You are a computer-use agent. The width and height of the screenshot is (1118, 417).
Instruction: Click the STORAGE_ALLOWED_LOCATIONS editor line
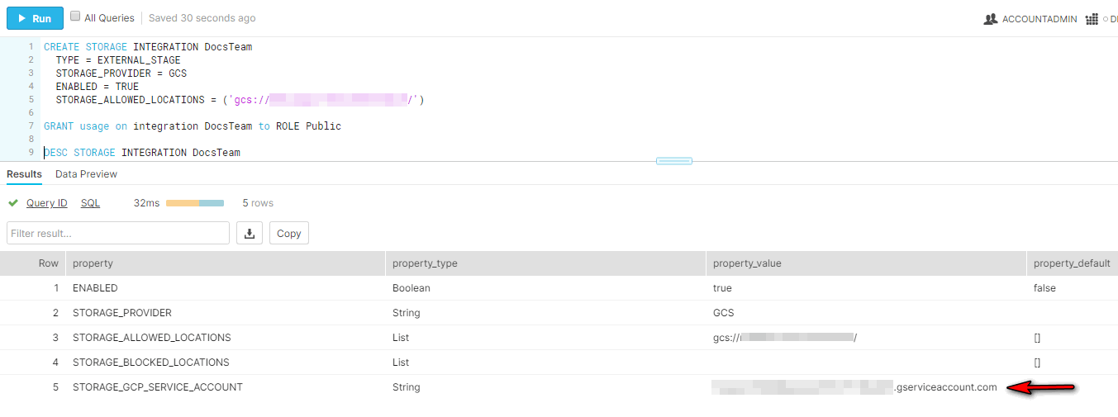coord(240,100)
